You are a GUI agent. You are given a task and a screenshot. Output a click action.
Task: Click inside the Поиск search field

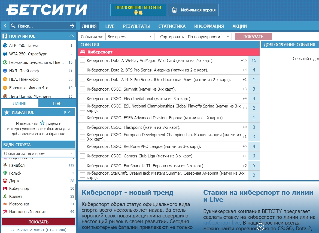[38, 25]
